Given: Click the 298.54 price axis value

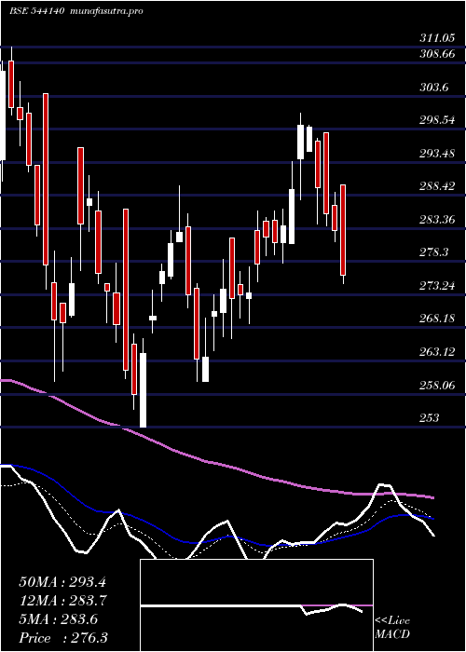Looking at the screenshot, I should coord(437,120).
